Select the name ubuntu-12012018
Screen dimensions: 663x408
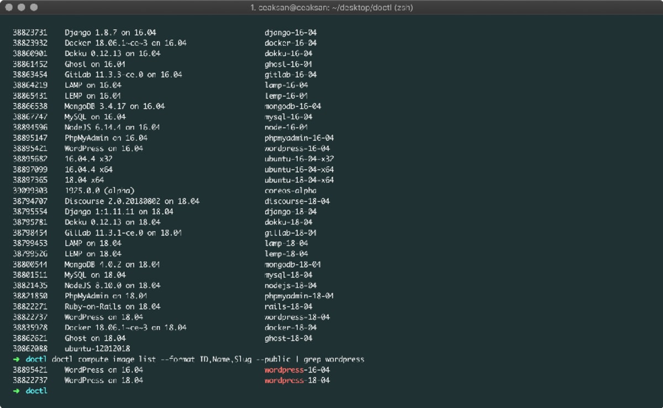97,349
